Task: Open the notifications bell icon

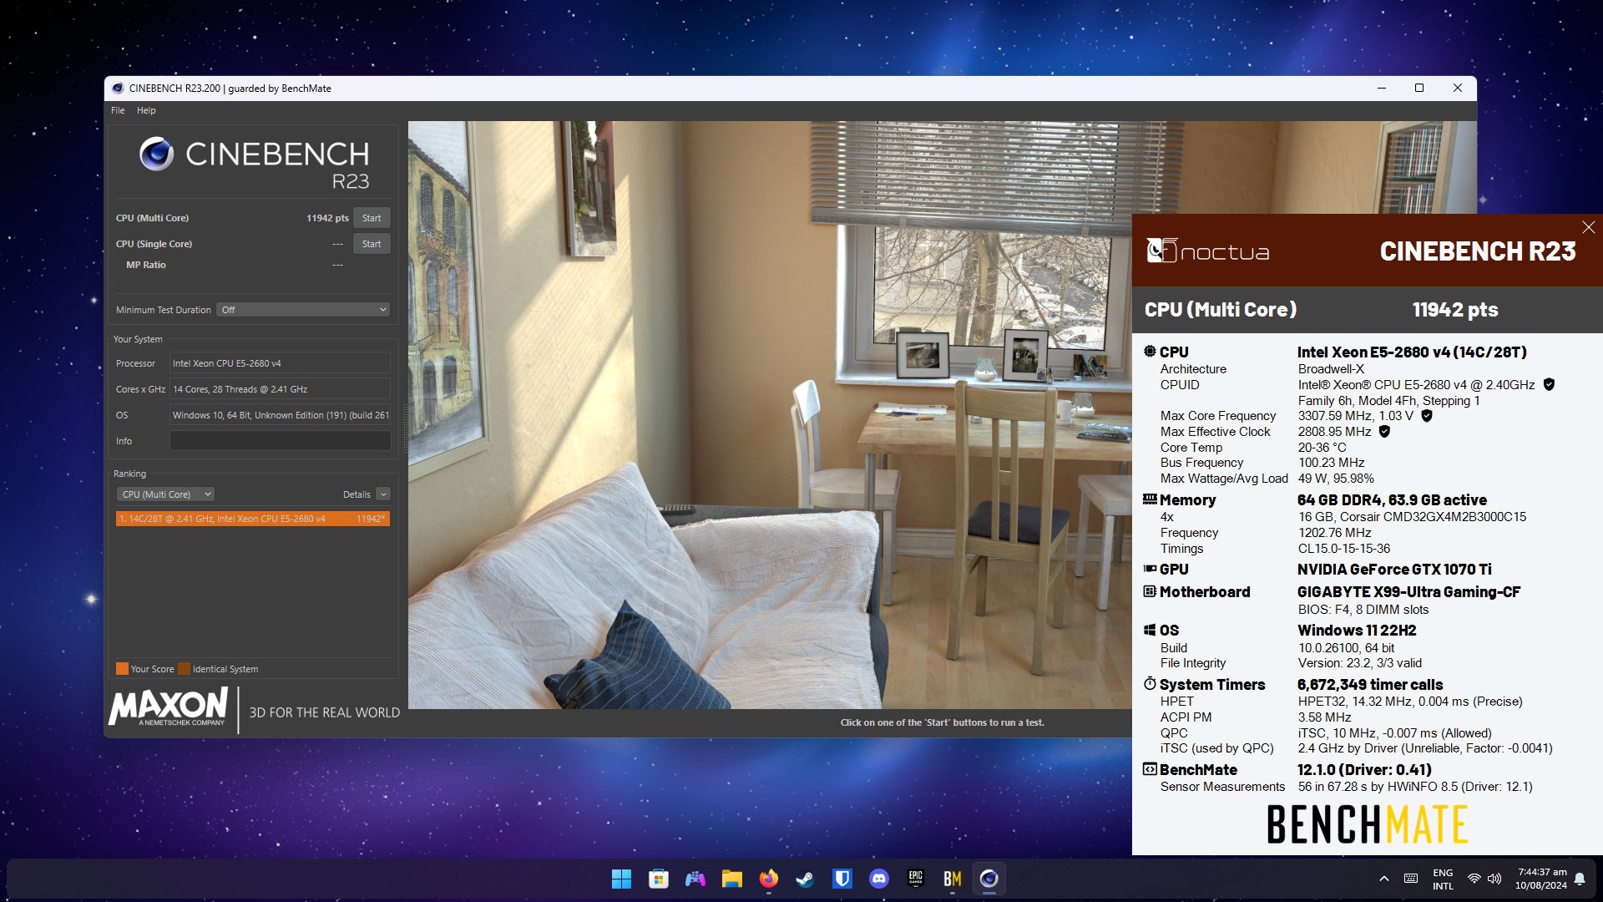Action: click(x=1580, y=879)
